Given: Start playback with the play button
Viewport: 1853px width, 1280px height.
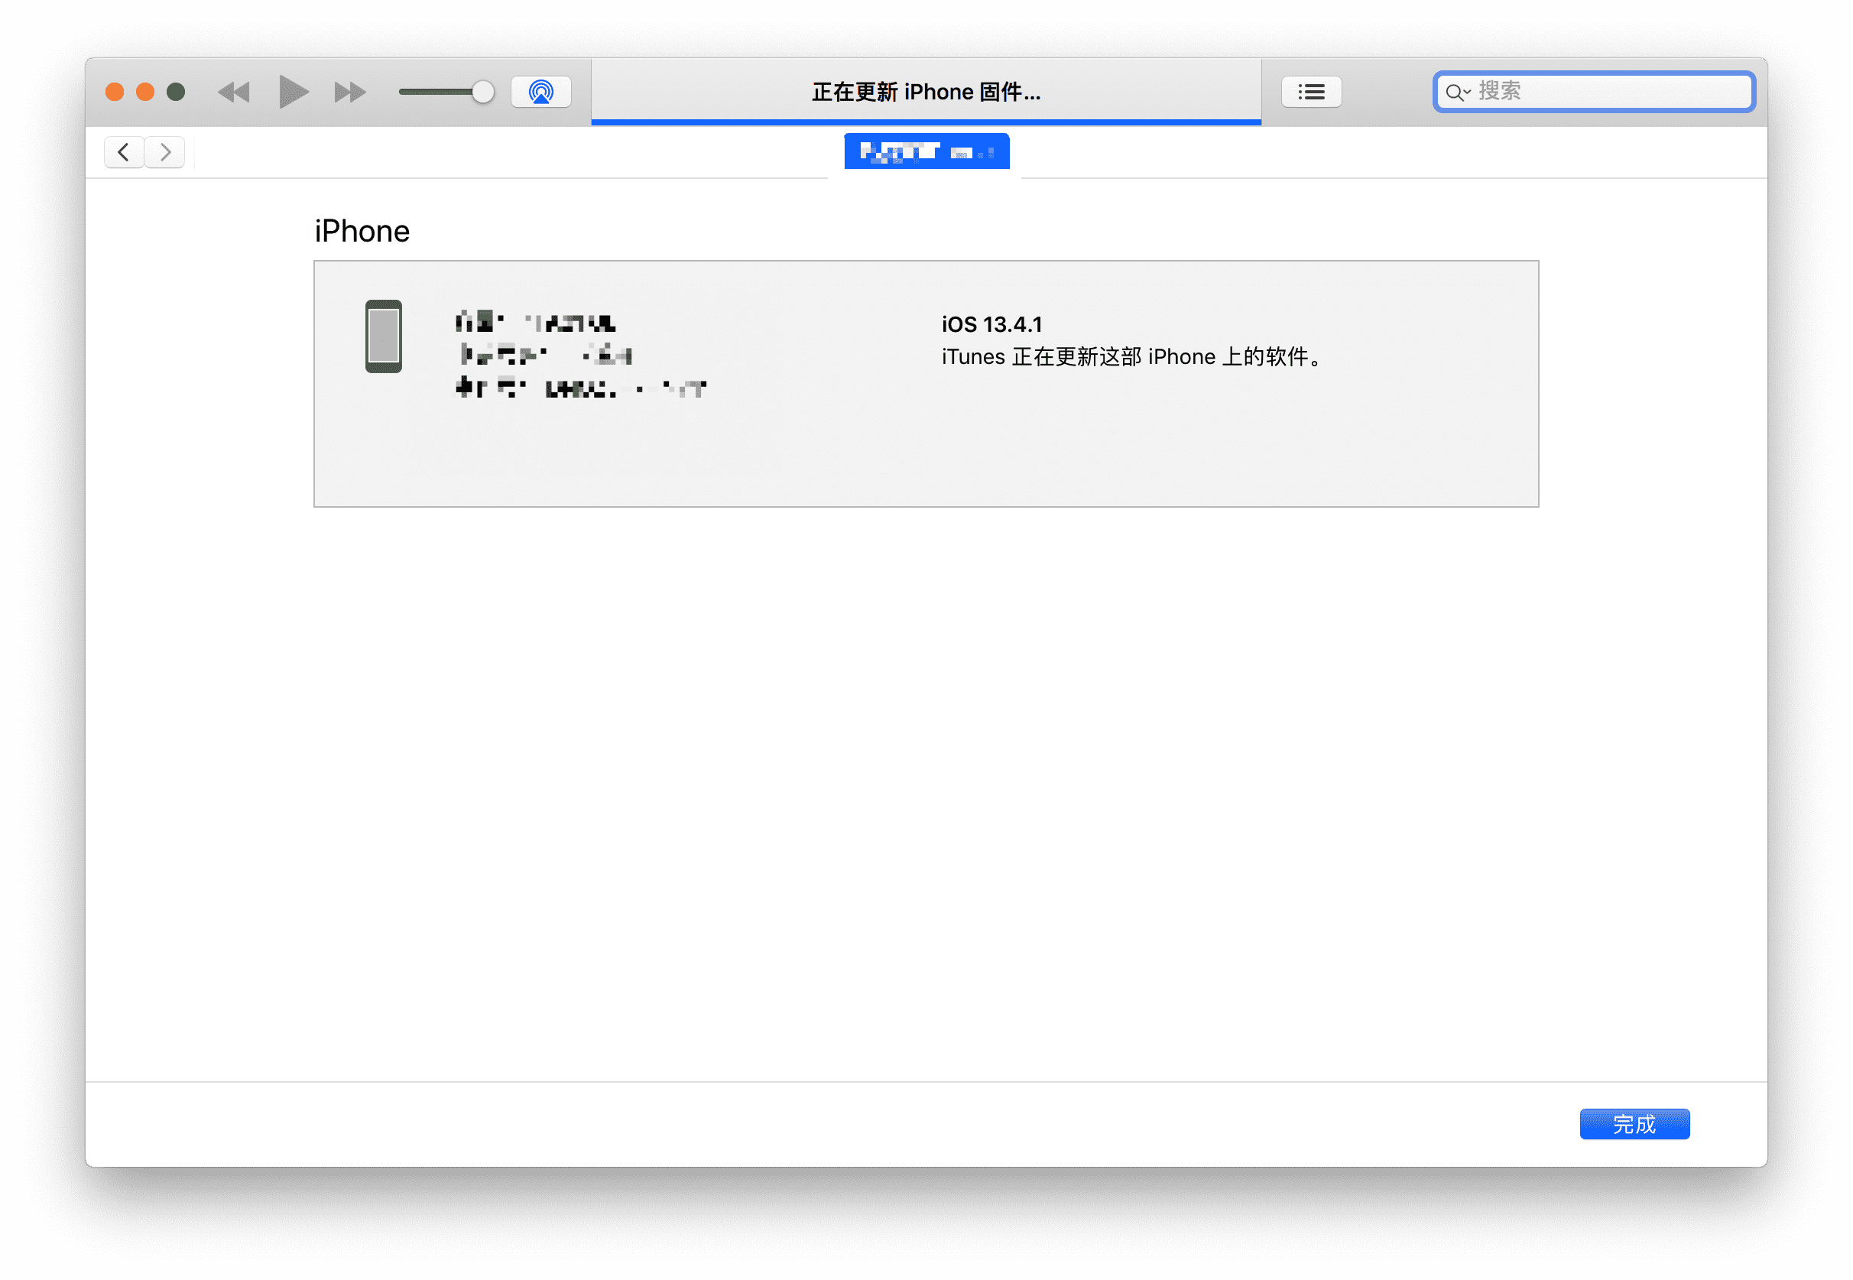Looking at the screenshot, I should click(x=293, y=92).
